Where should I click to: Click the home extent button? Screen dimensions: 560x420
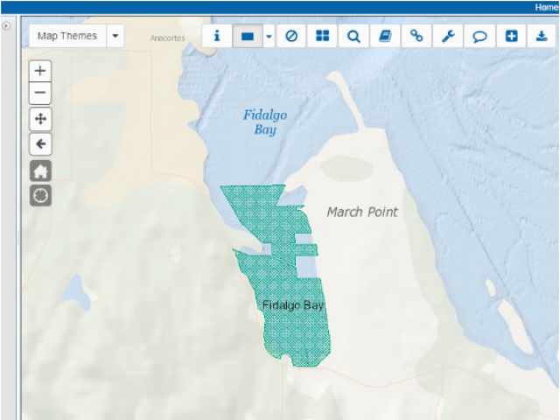40,171
